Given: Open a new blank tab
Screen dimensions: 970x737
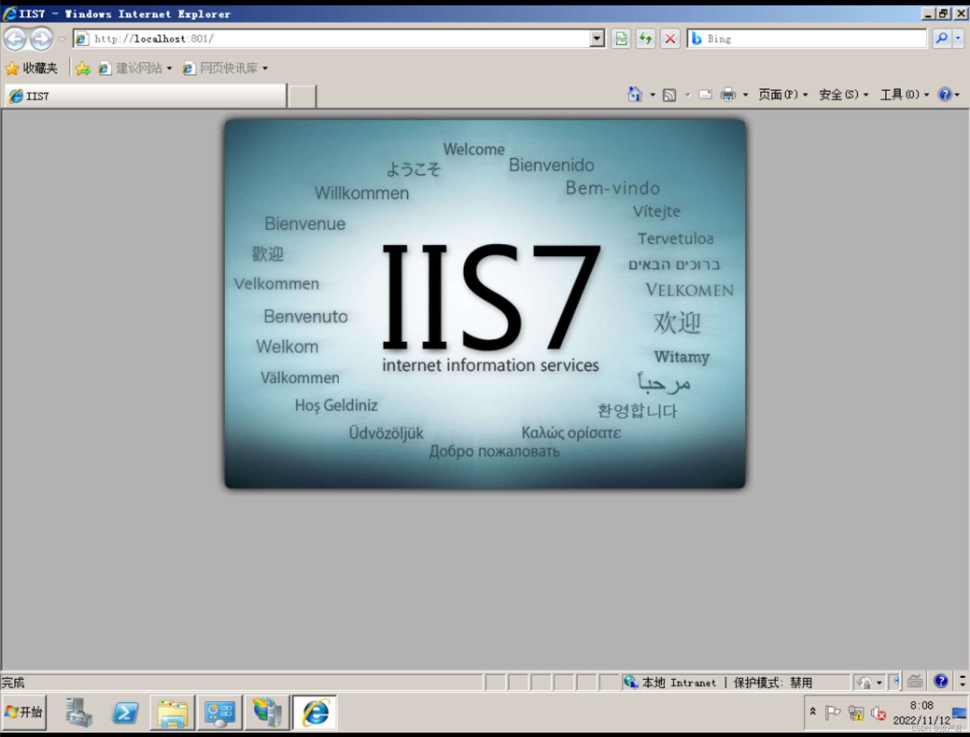Looking at the screenshot, I should pyautogui.click(x=302, y=96).
